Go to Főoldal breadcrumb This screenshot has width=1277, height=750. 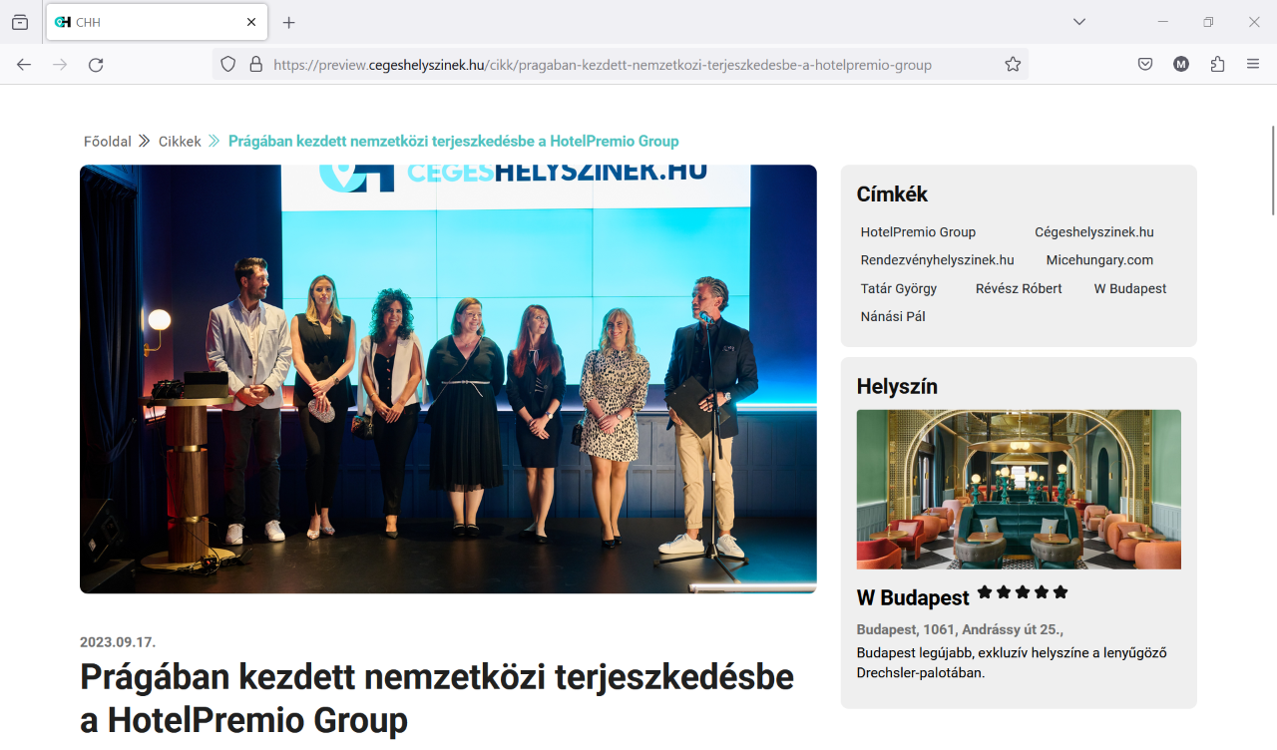pos(108,142)
